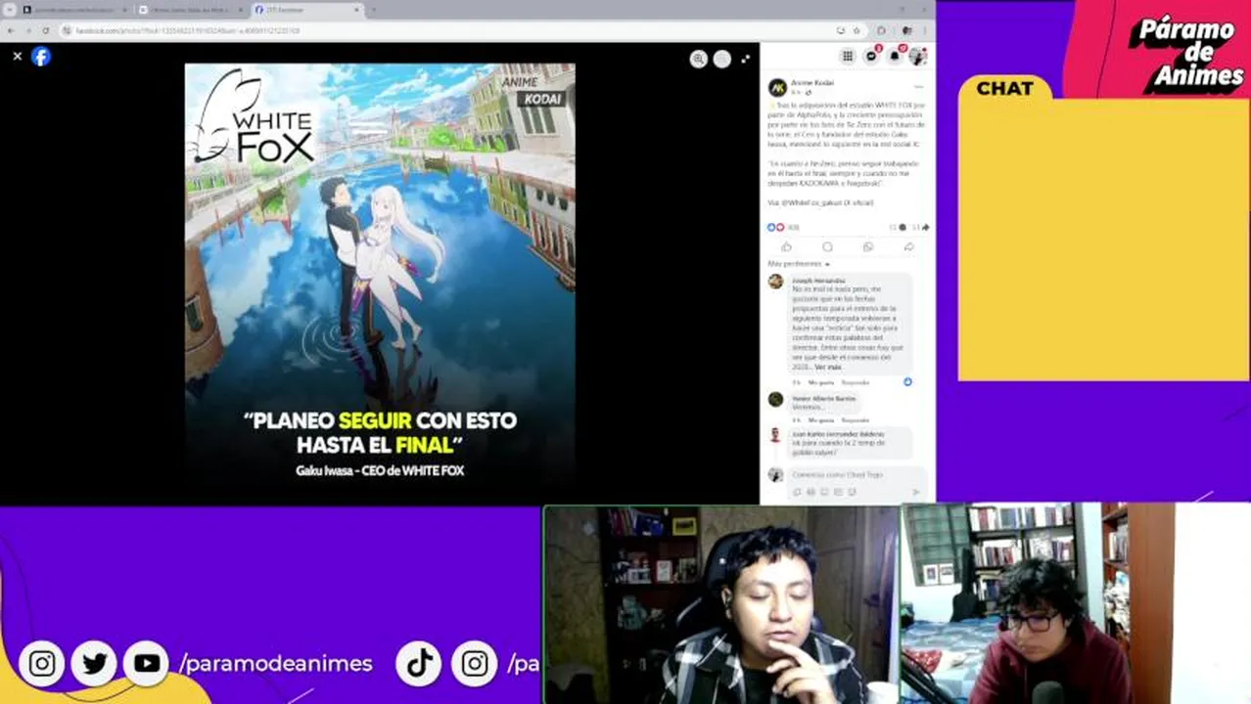The width and height of the screenshot is (1251, 704).
Task: Click the like reaction badge on Joseph's comment
Action: point(907,381)
